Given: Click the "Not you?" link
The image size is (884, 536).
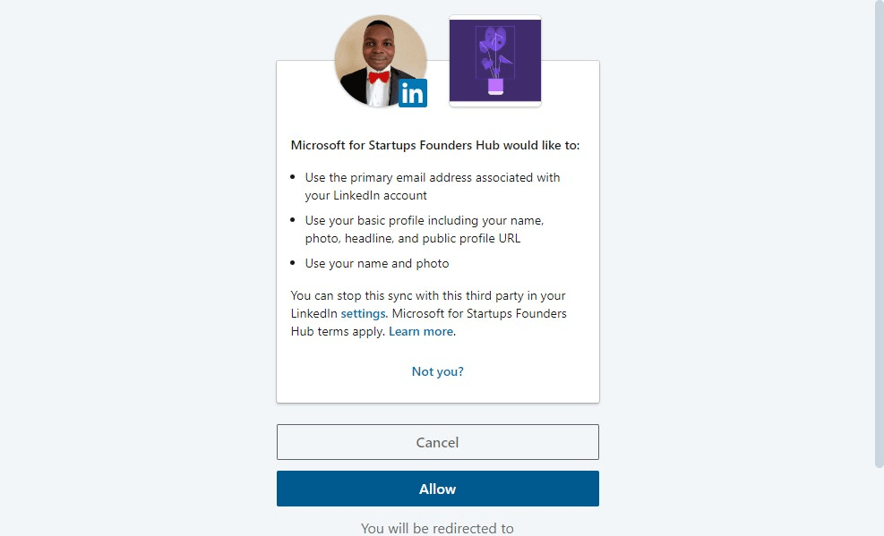Looking at the screenshot, I should point(437,371).
